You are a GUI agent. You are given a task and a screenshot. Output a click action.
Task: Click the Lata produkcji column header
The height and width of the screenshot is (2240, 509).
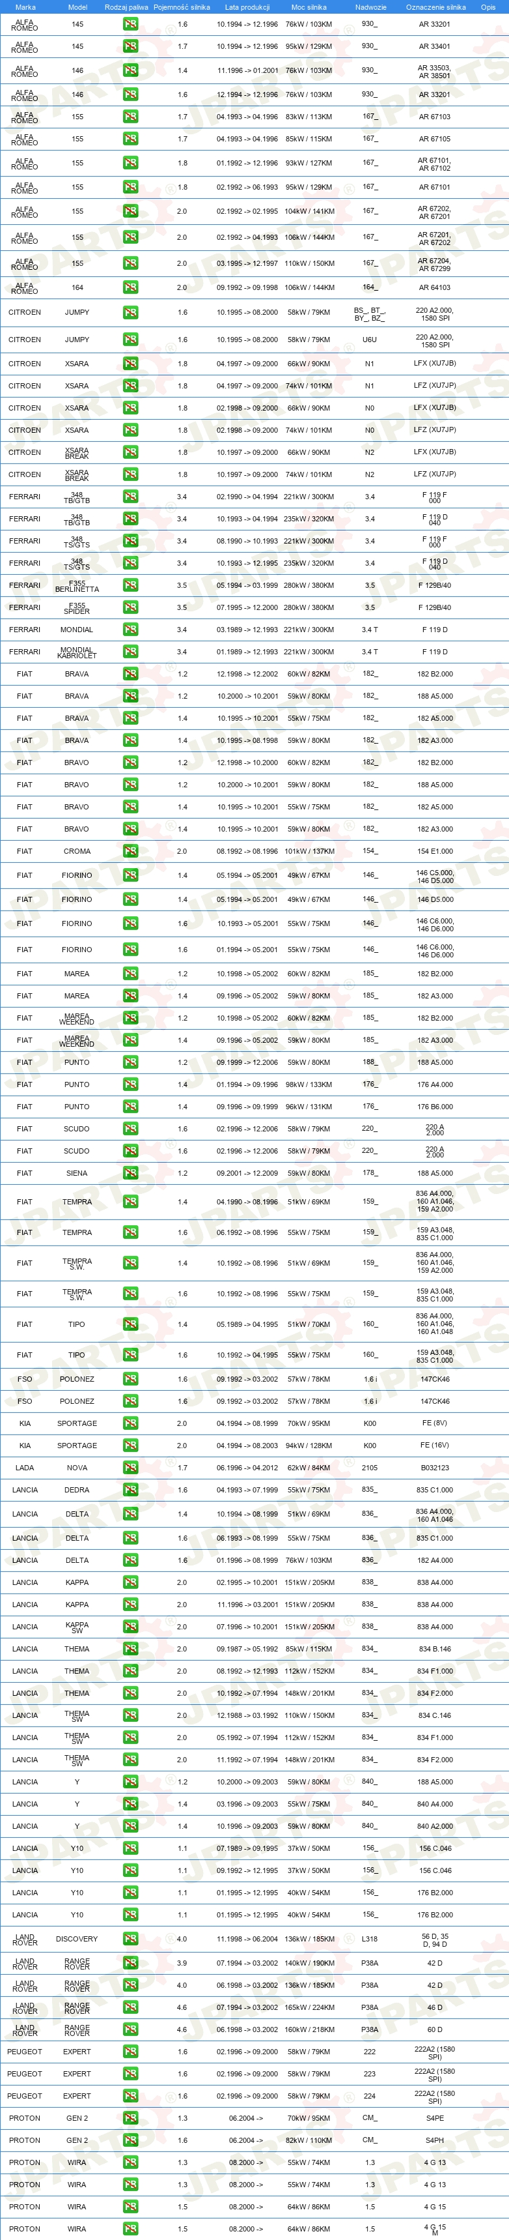[247, 7]
